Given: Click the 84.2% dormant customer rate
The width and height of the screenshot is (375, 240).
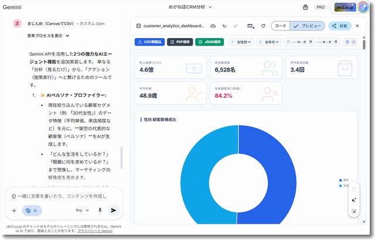Looking at the screenshot, I should click(x=223, y=96).
